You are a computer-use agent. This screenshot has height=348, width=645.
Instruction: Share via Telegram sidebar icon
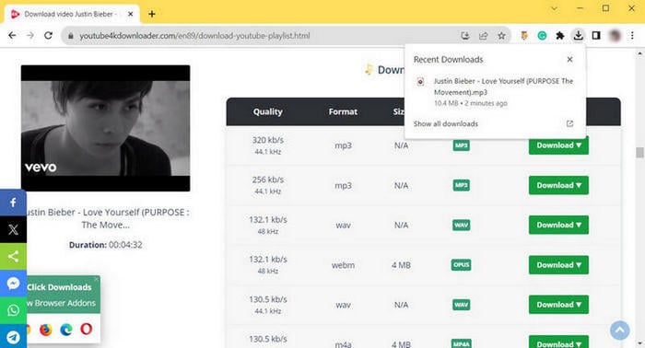point(13,337)
